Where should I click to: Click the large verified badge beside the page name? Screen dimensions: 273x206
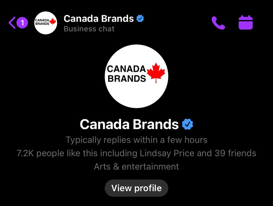188,124
